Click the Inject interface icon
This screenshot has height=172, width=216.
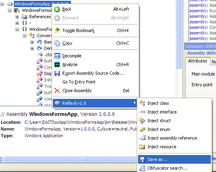point(142,112)
